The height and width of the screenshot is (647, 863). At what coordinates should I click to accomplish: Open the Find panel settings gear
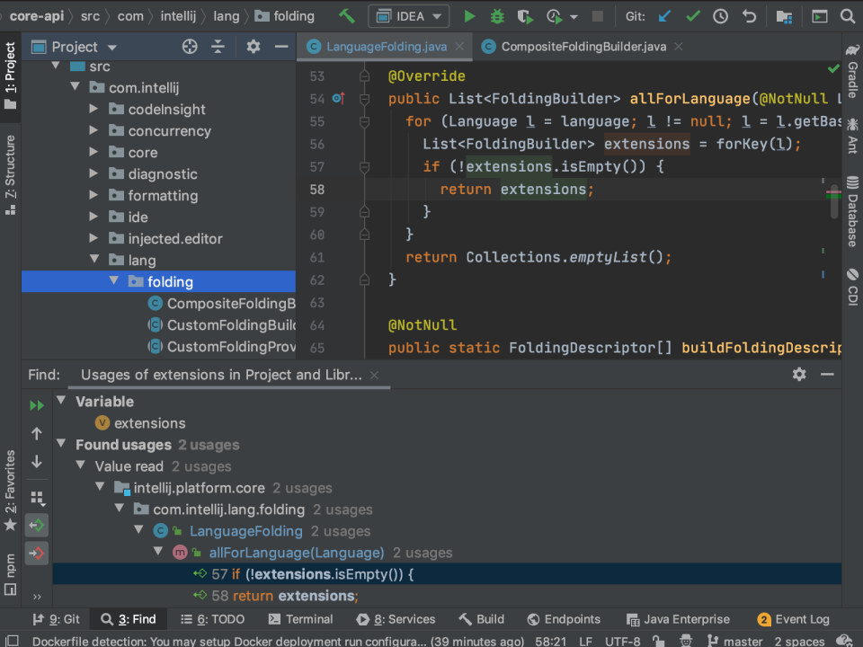tap(799, 375)
